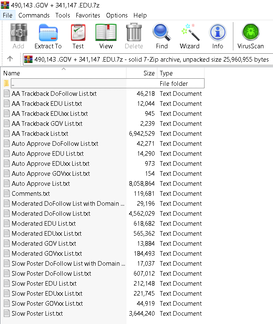
Task: Open the Options menu
Action: (x=117, y=15)
